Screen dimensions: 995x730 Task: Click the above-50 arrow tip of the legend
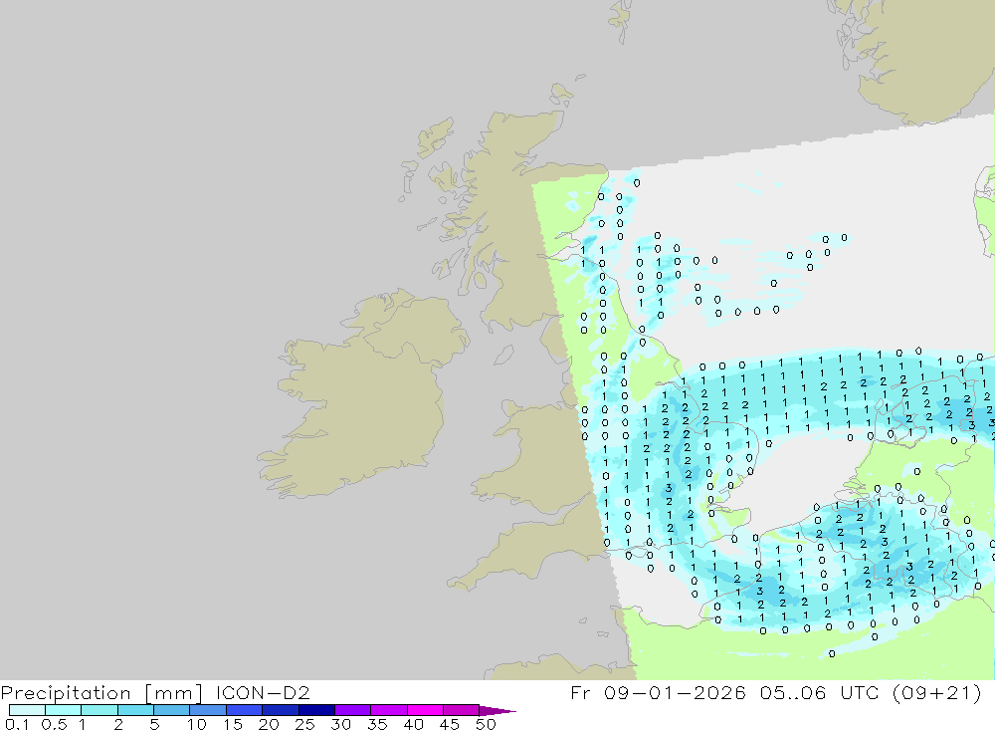click(497, 711)
